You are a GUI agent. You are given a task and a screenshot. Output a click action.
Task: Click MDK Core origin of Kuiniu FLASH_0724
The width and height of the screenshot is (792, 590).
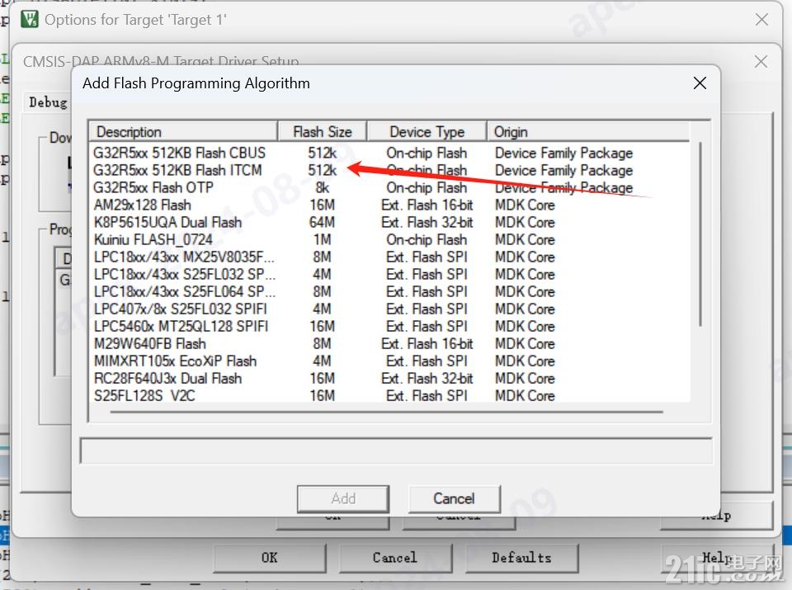pyautogui.click(x=525, y=239)
